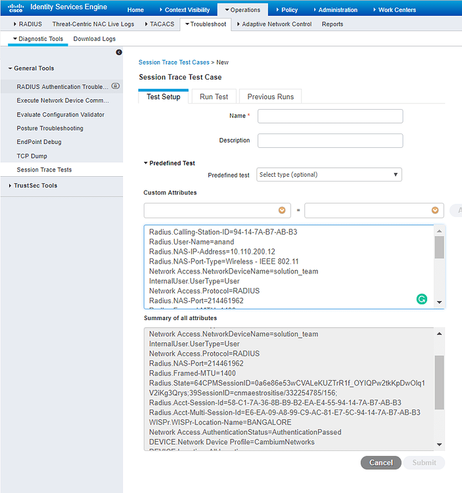Open Work Centers menu
Image resolution: width=462 pixels, height=493 pixels.
[395, 10]
